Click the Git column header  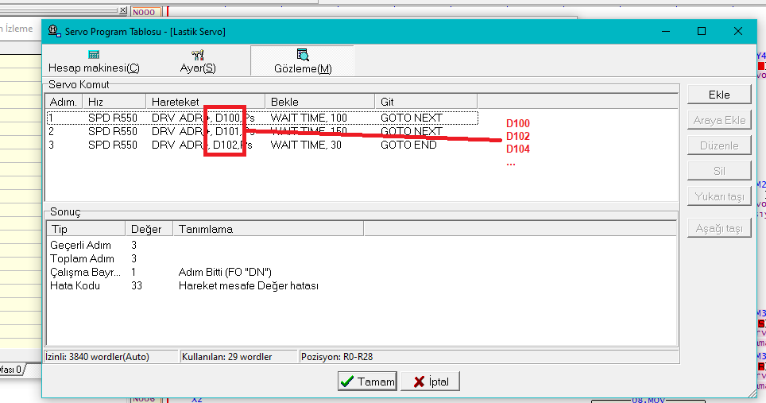tap(425, 102)
